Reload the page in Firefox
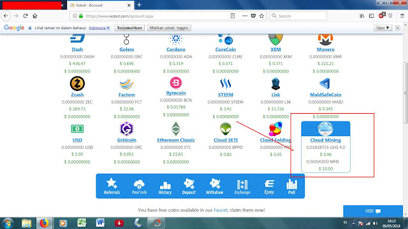This screenshot has height=229, width=408. [25, 16]
